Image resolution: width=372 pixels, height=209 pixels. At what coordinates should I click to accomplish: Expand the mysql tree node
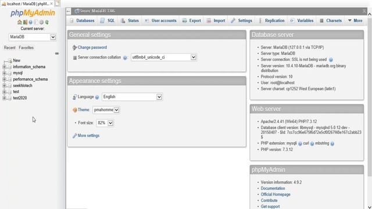click(x=4, y=73)
